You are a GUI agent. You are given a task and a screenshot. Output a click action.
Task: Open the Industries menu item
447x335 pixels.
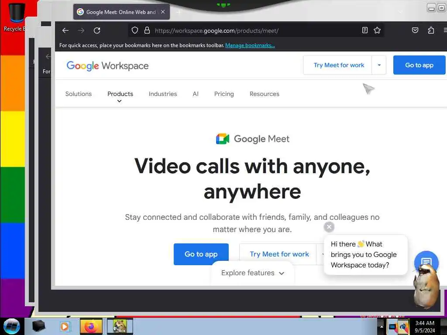click(x=163, y=94)
